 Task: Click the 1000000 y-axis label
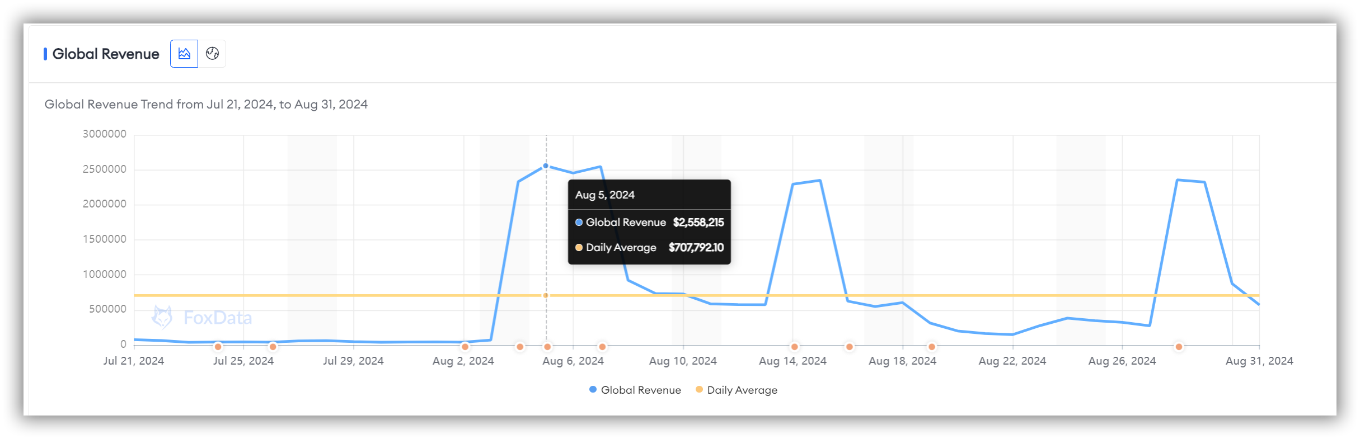pos(105,274)
